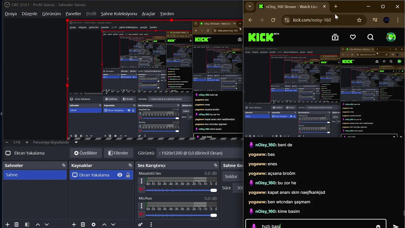Viewport: 405px width, 228px height.
Task: Open Chrome tab search dropdown
Action: [x=250, y=6]
